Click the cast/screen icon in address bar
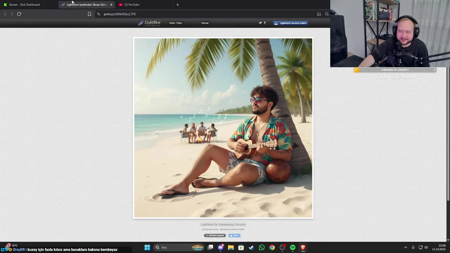 [319, 14]
